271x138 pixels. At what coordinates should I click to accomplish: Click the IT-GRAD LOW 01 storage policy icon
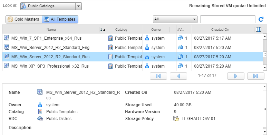[x=176, y=118]
